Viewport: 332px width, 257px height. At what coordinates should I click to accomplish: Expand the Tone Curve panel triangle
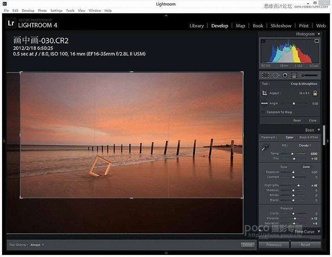[x=319, y=231]
